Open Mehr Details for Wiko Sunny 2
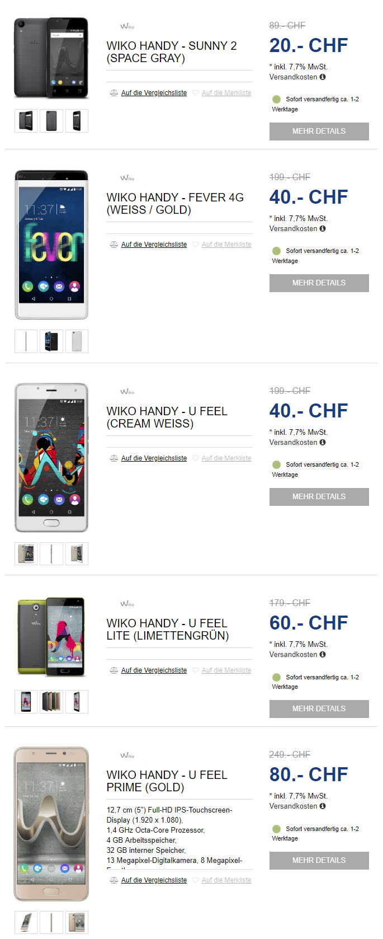This screenshot has width=383, height=939. 319,132
